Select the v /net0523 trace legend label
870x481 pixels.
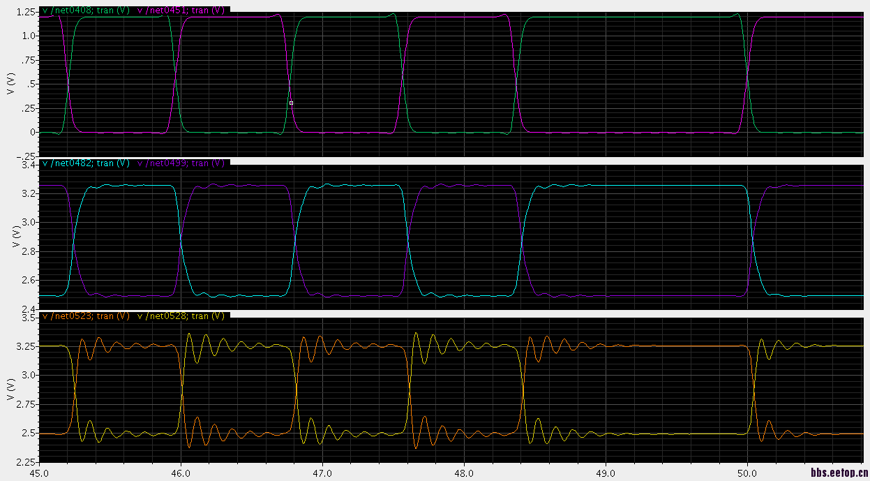click(x=86, y=316)
